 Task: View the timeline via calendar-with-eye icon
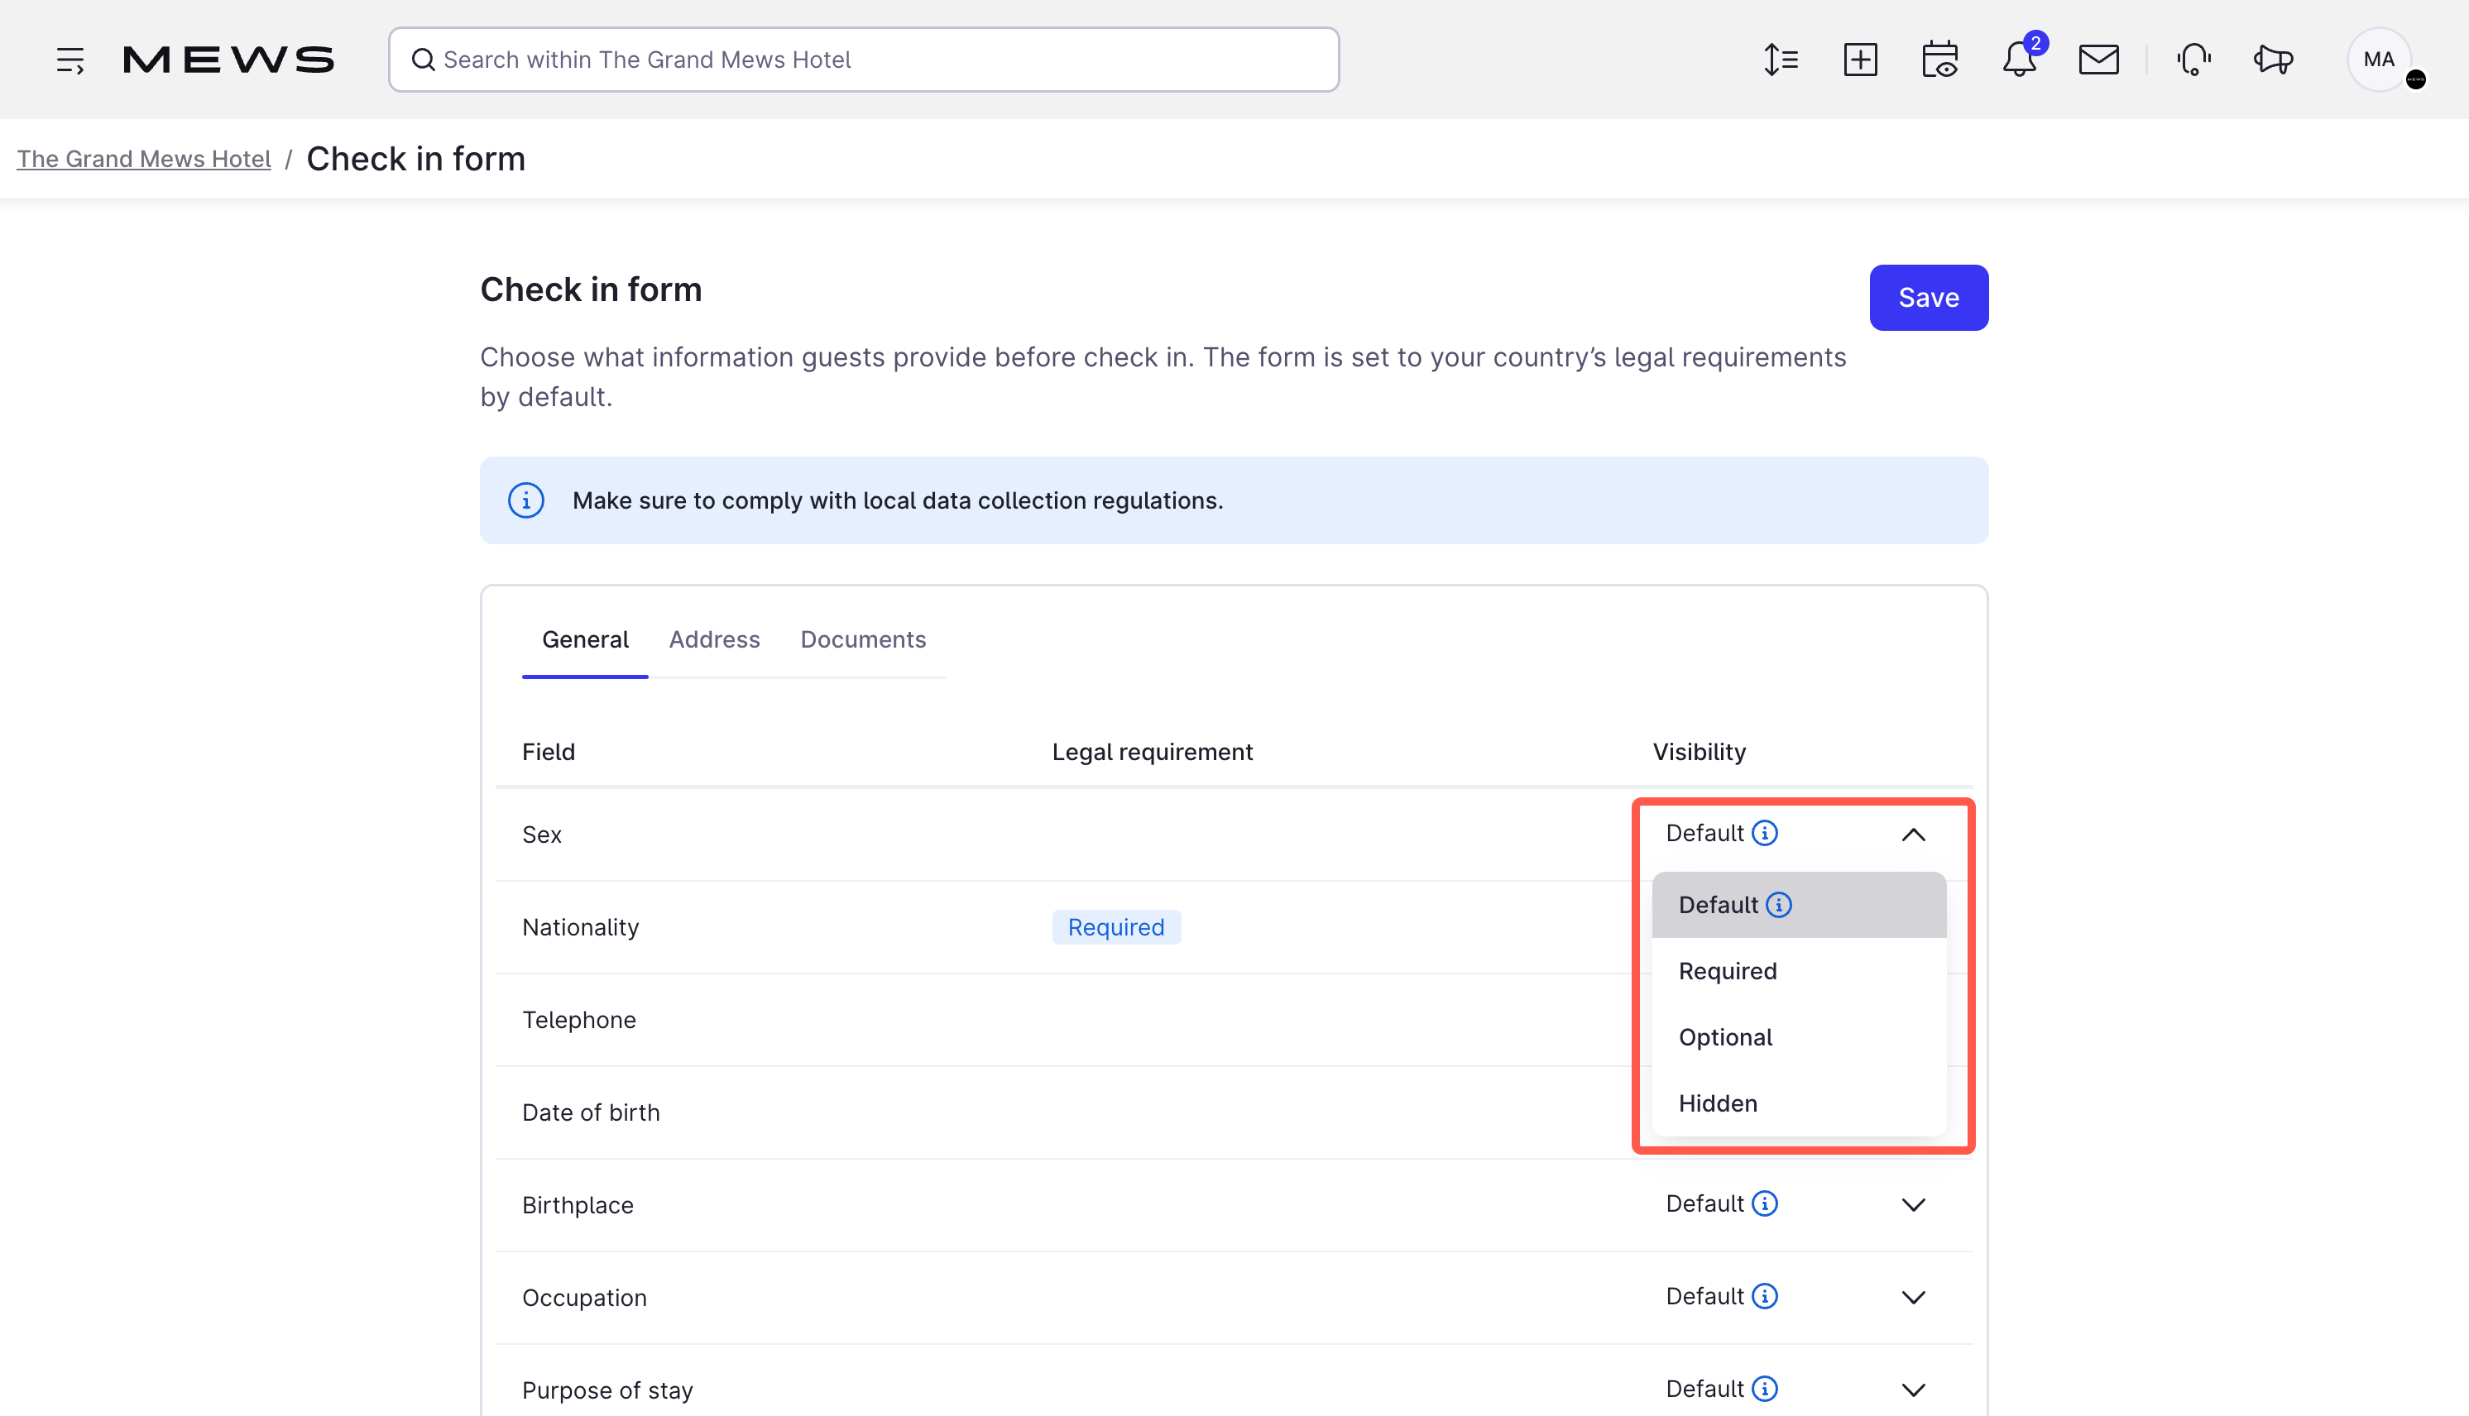click(x=1939, y=59)
